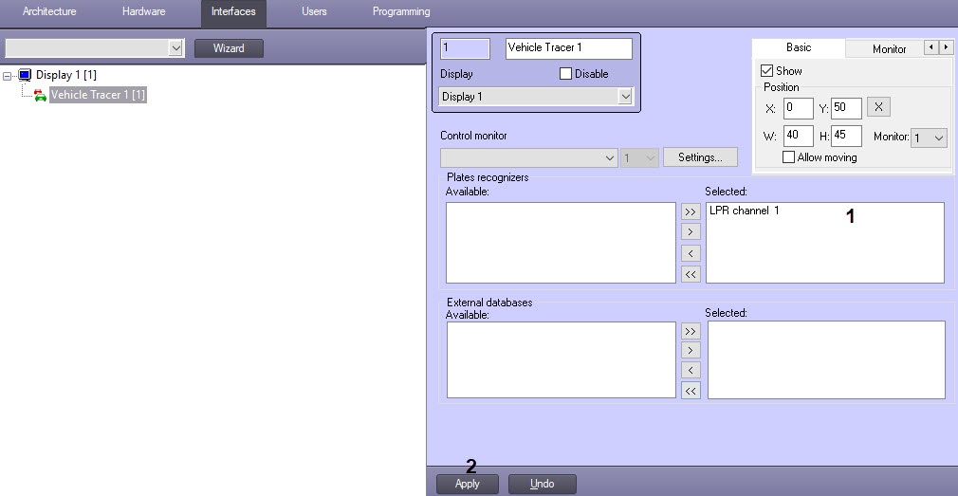Open the Architecture tab

[49, 11]
